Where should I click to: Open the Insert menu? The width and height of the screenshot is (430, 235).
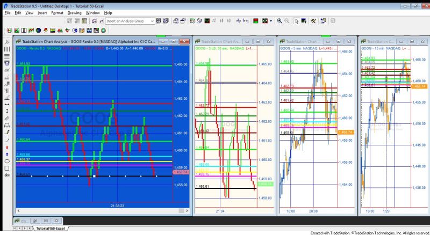point(42,13)
